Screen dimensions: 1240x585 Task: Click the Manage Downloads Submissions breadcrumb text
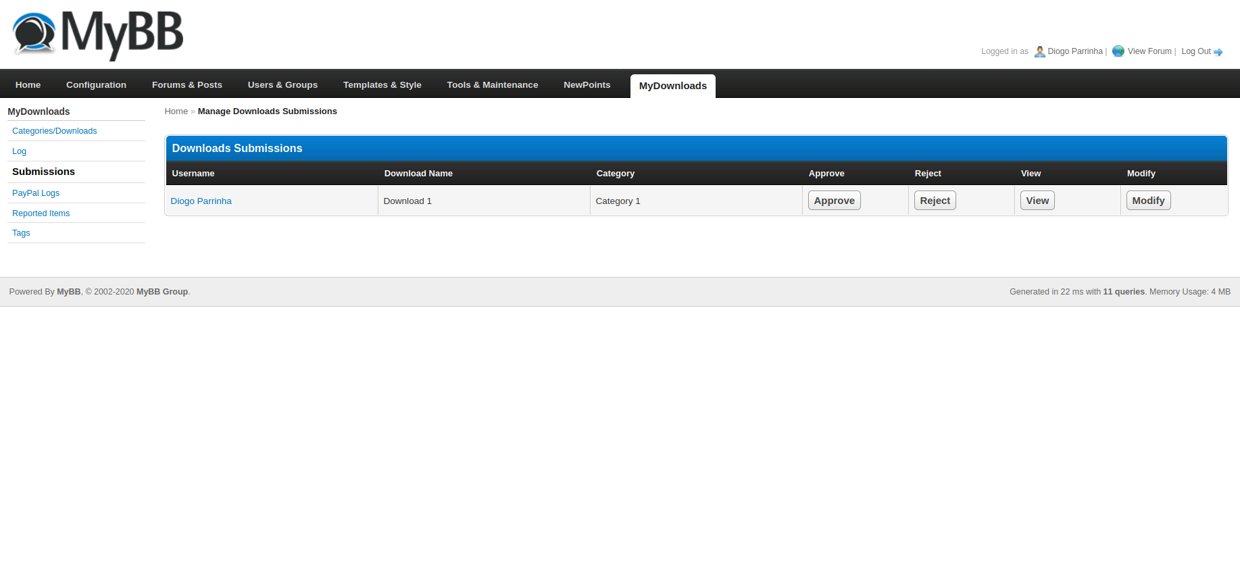(x=268, y=111)
